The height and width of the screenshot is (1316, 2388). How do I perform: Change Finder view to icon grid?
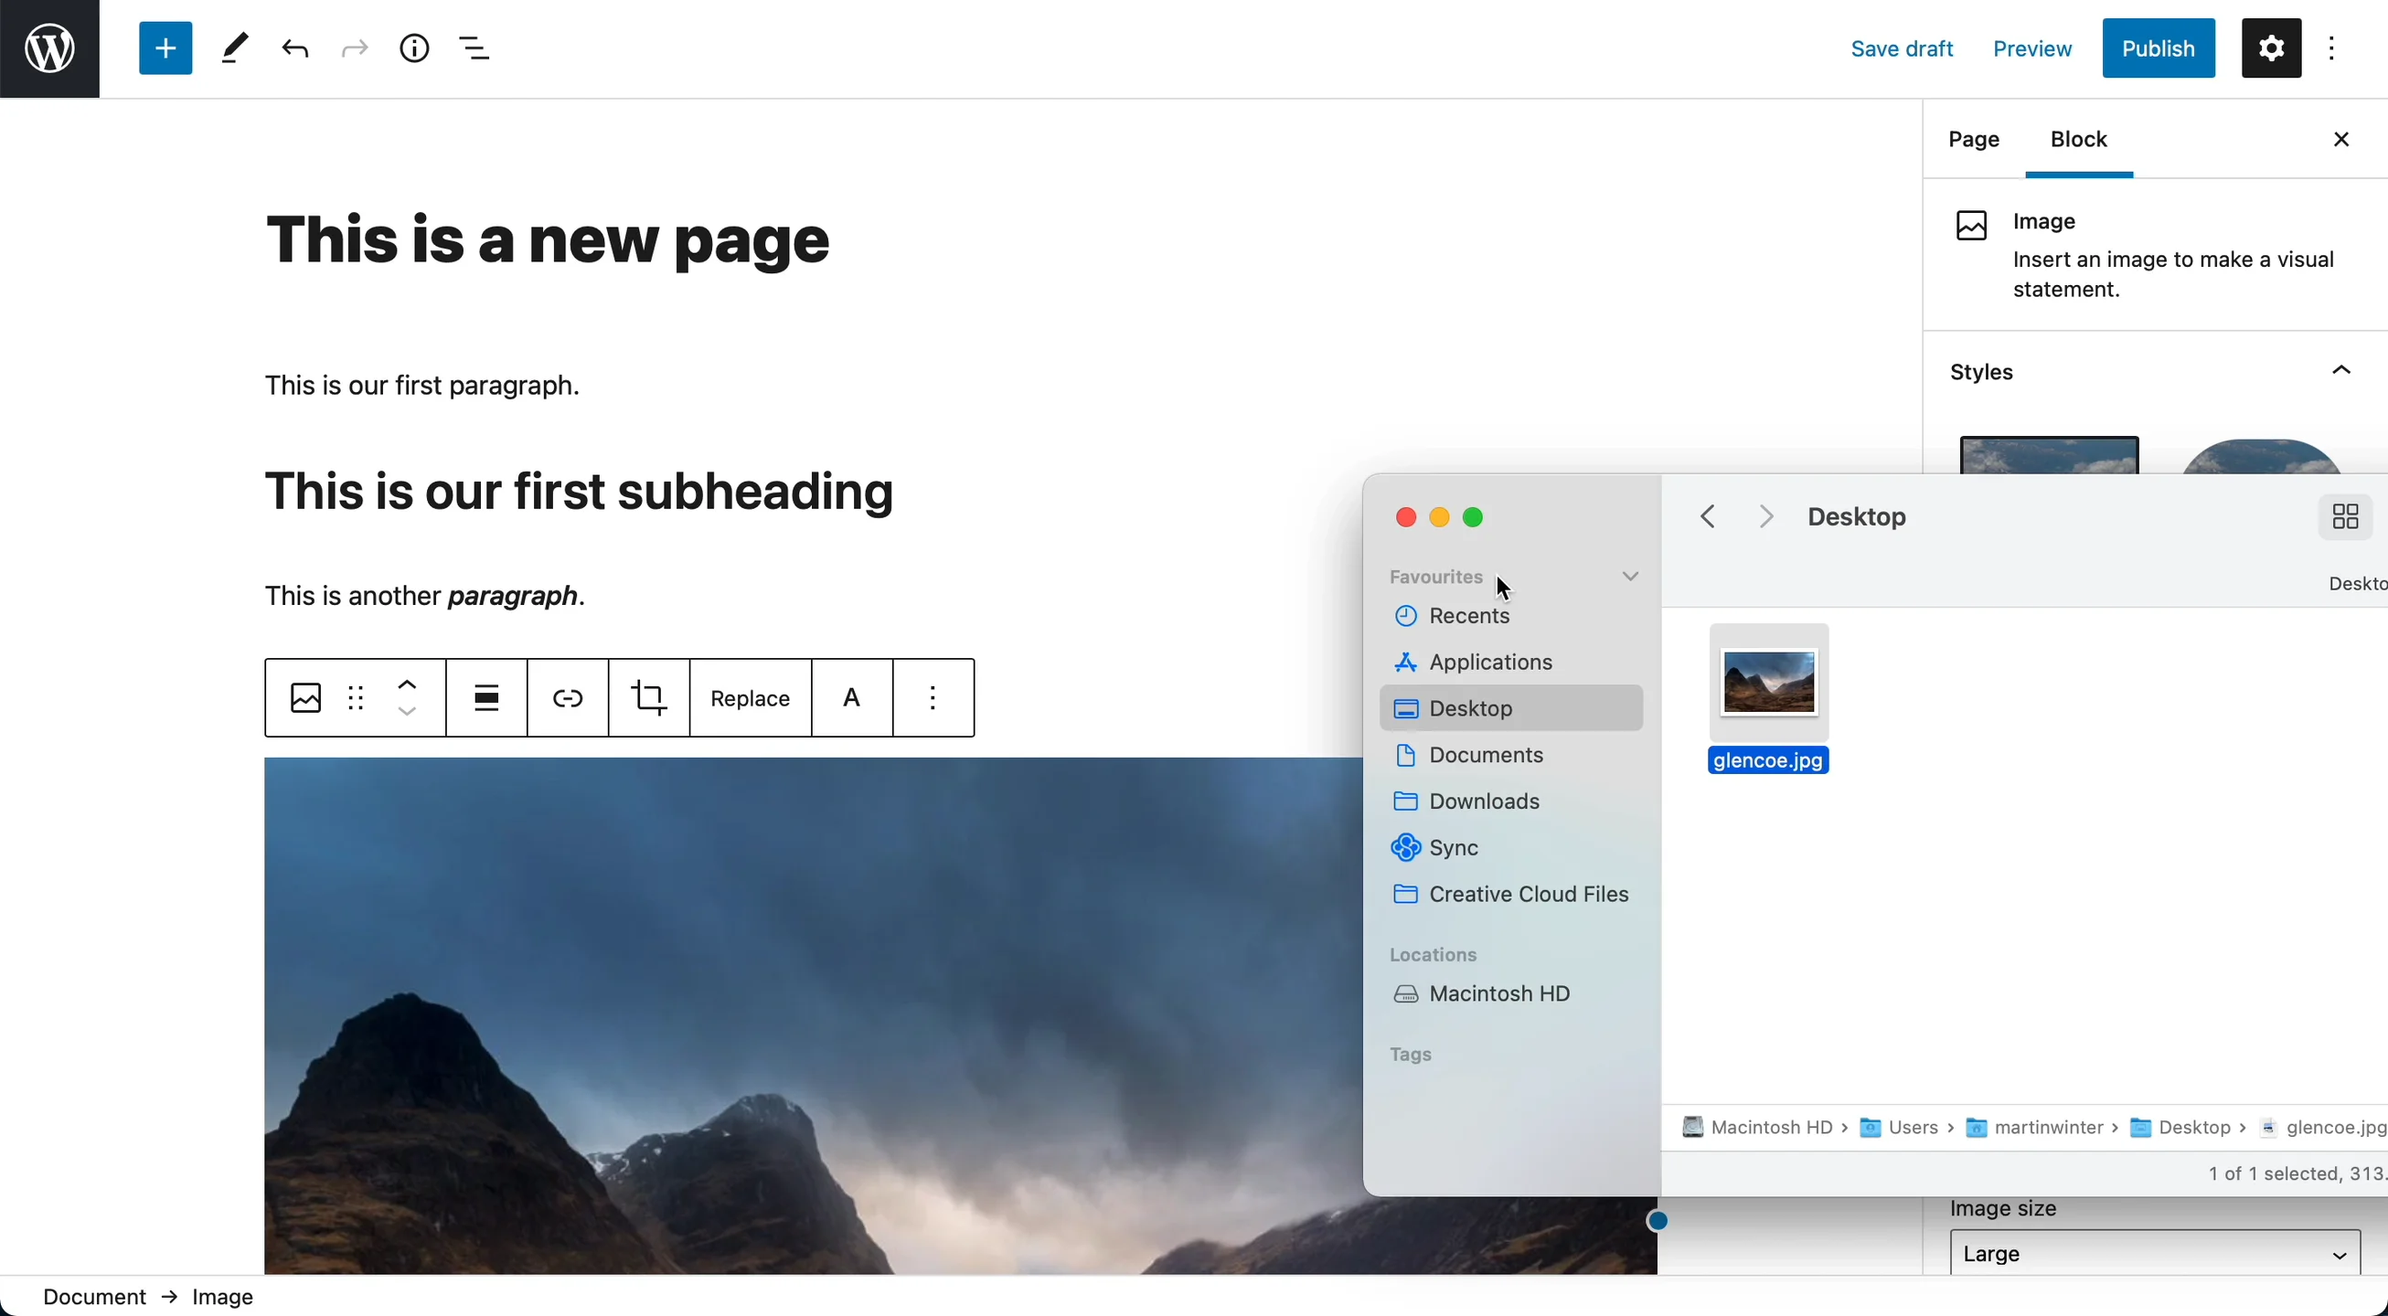[x=2345, y=517]
